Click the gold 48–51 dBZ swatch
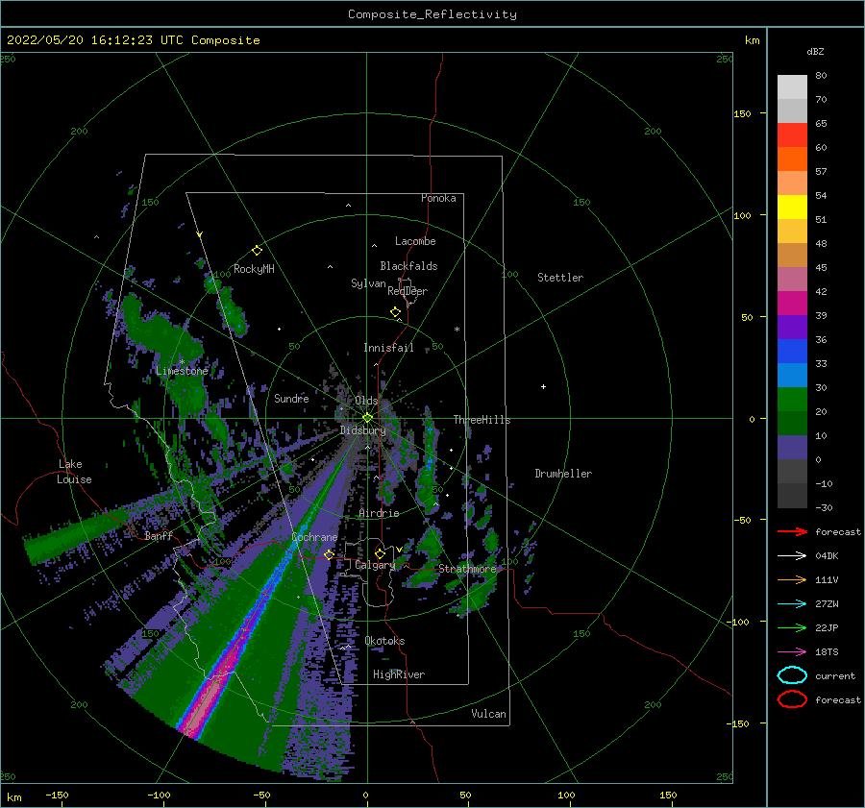 coord(792,232)
